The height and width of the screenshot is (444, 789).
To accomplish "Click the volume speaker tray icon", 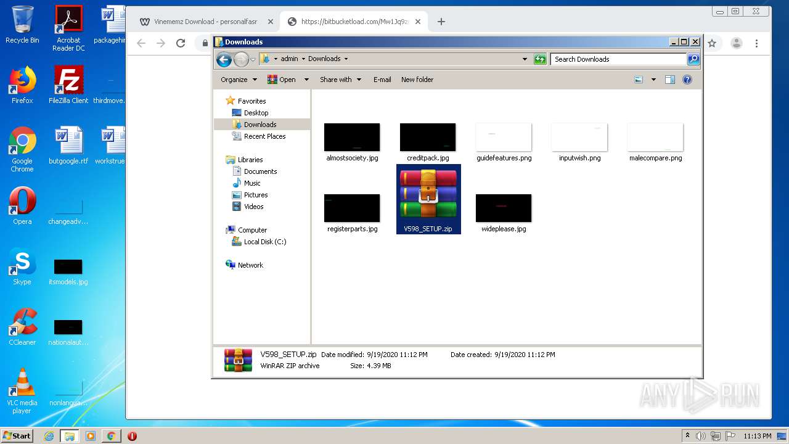I will [700, 436].
